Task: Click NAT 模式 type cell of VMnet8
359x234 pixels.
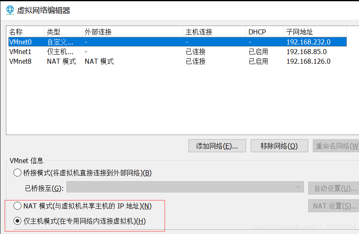Action: point(61,61)
